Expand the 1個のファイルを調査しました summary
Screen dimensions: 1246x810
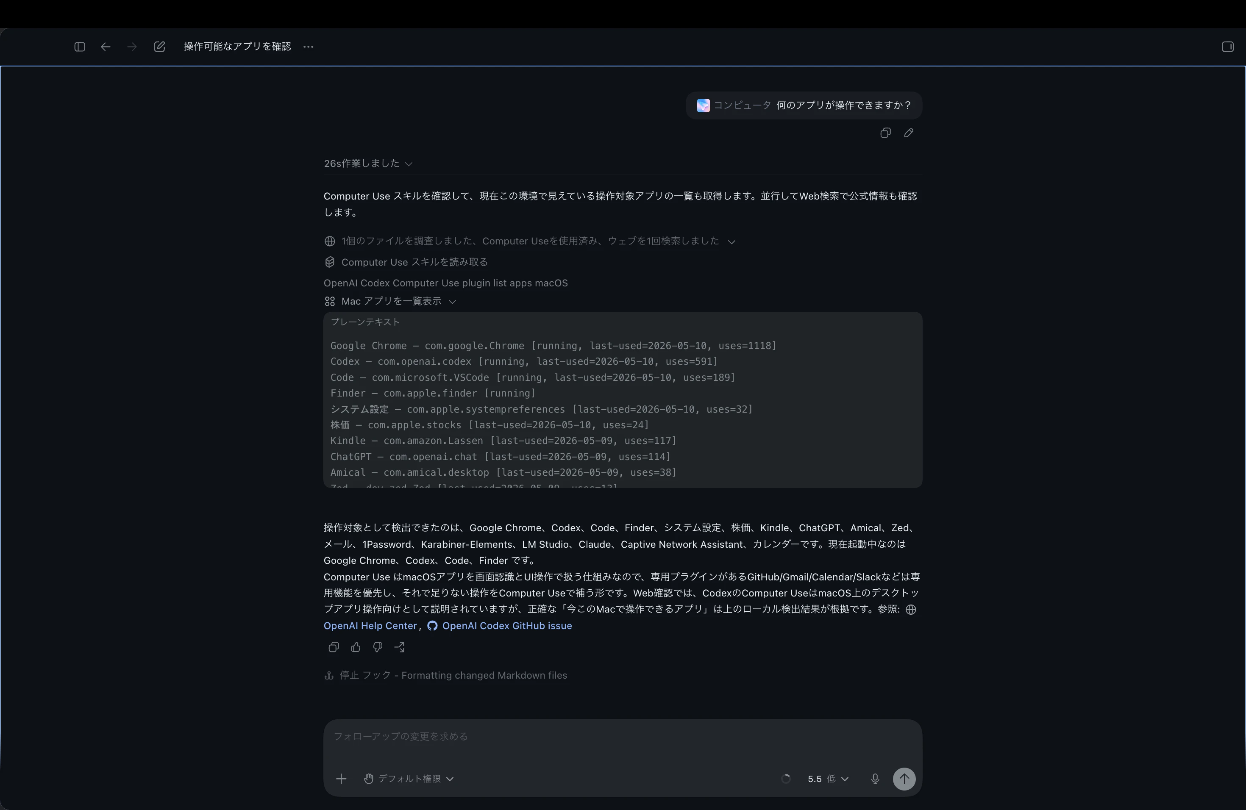coord(530,241)
